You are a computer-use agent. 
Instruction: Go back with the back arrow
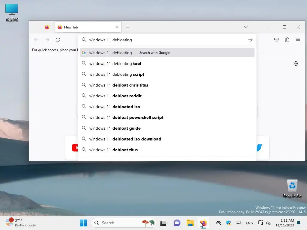[36, 40]
